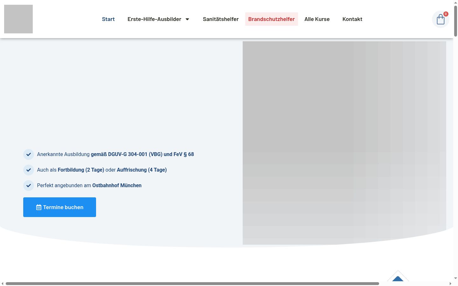458x286 pixels.
Task: Click the text 'Fortbildung (2 Tage)'
Action: (81, 170)
